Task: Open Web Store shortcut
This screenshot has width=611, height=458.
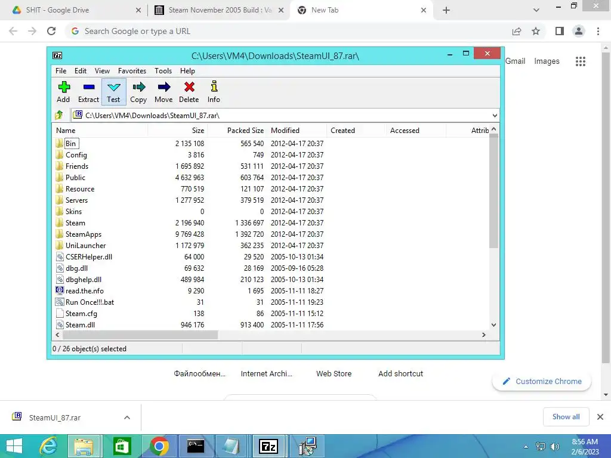Action: click(334, 373)
